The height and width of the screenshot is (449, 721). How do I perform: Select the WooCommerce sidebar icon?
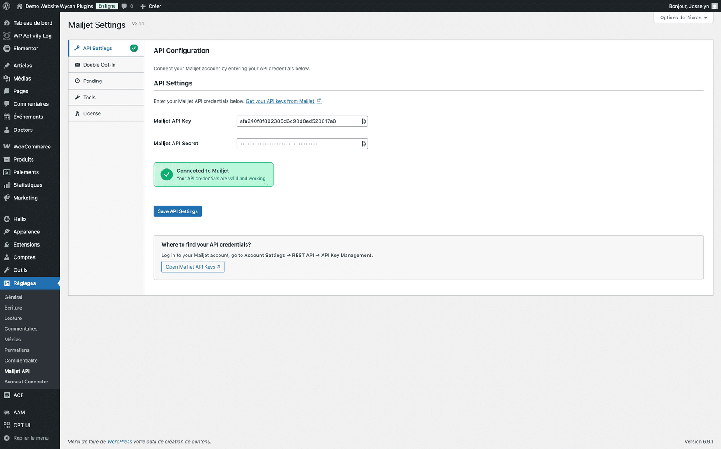pos(6,146)
